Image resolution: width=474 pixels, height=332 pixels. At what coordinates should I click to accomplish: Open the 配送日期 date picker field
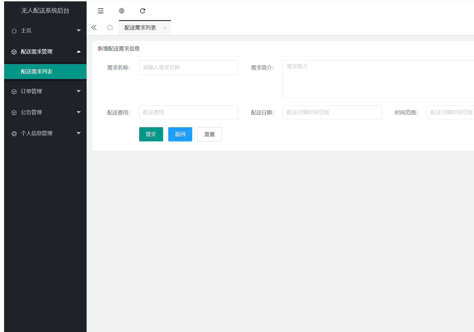point(332,112)
